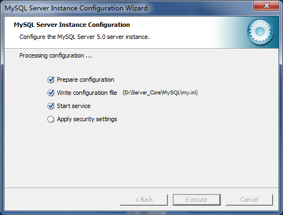The image size is (283, 215).
Task: Click the my.ini file path text
Action: coord(160,93)
